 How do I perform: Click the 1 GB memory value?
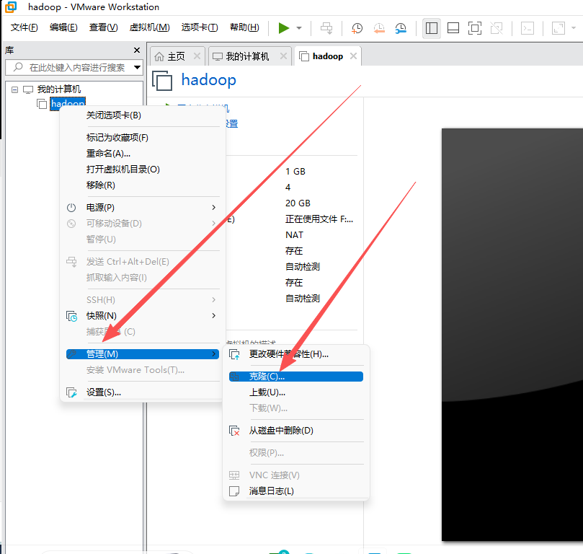[295, 172]
